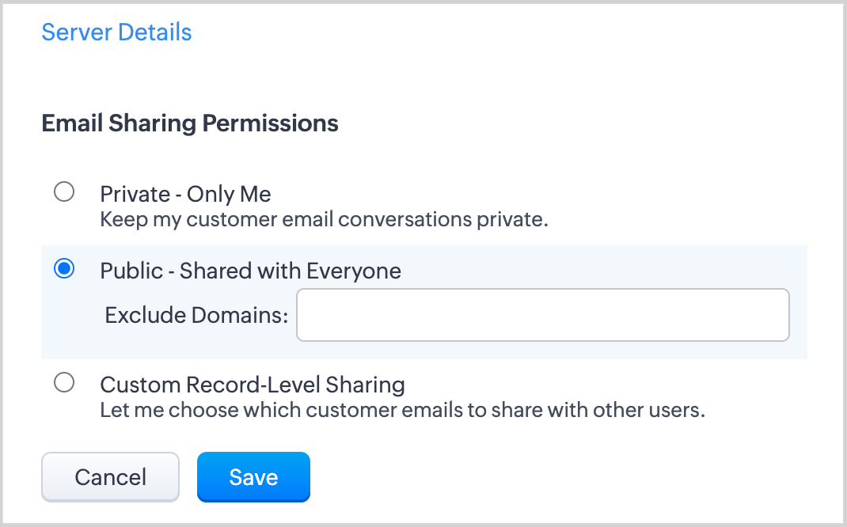Screen dimensions: 847x527
Task: Click the 'Keep my customer email conversations private' description
Action: pyautogui.click(x=324, y=219)
